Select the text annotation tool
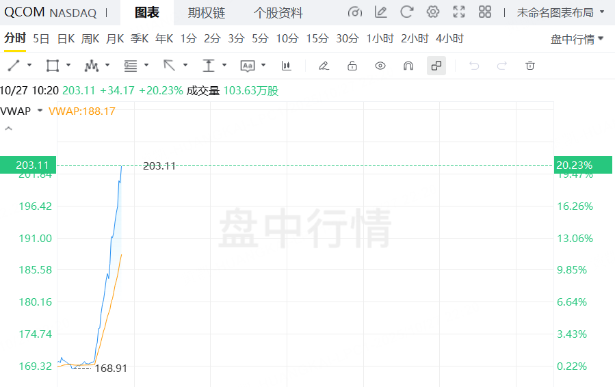This screenshot has height=387, width=615. click(248, 66)
